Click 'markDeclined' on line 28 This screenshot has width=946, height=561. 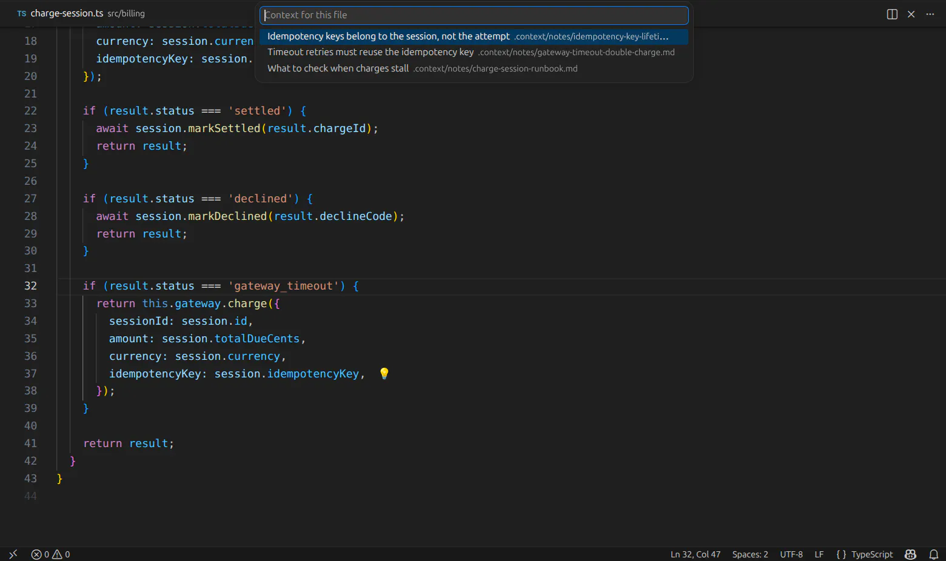[227, 216]
